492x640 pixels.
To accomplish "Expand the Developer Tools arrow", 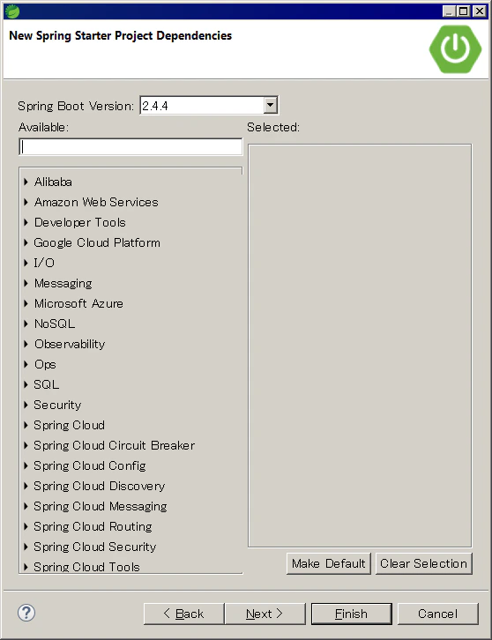I will point(26,222).
